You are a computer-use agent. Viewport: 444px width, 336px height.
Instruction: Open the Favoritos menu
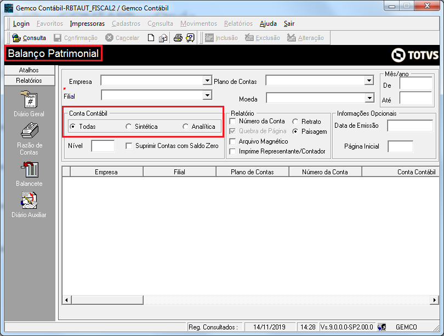[50, 24]
